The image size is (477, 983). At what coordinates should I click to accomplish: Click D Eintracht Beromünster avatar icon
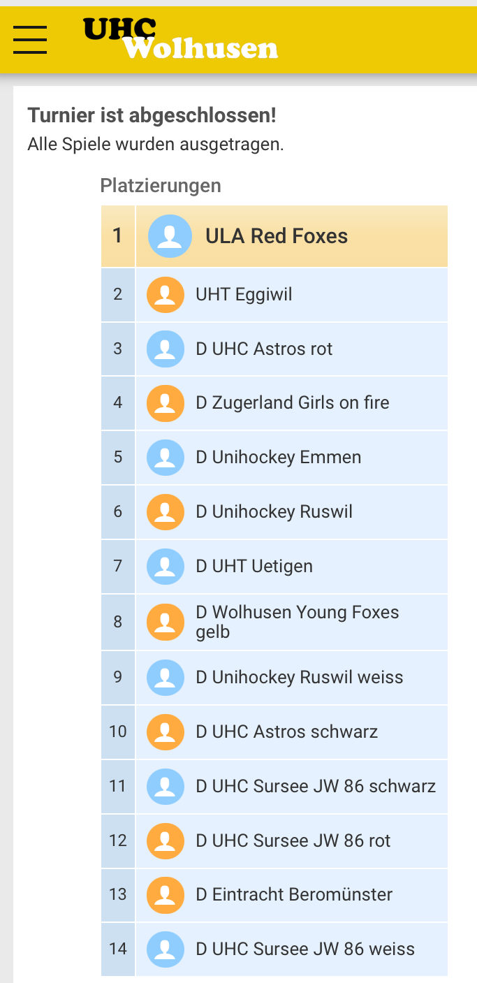166,895
